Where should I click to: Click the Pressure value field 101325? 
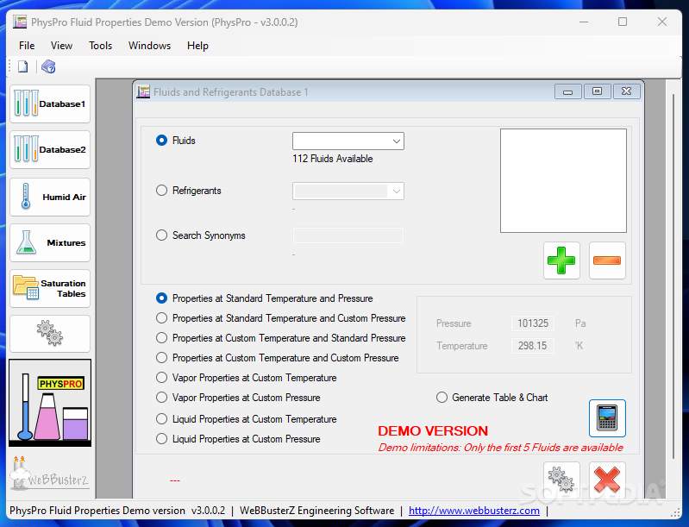coord(533,323)
